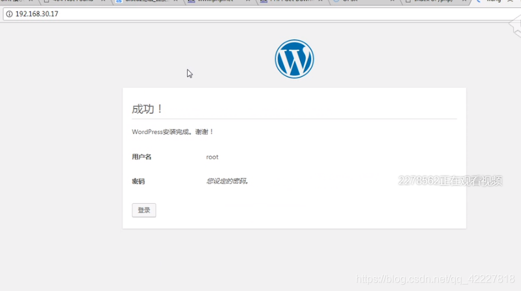Focus the address bar showing 192.168.30.17
This screenshot has width=521, height=291.
pos(263,14)
